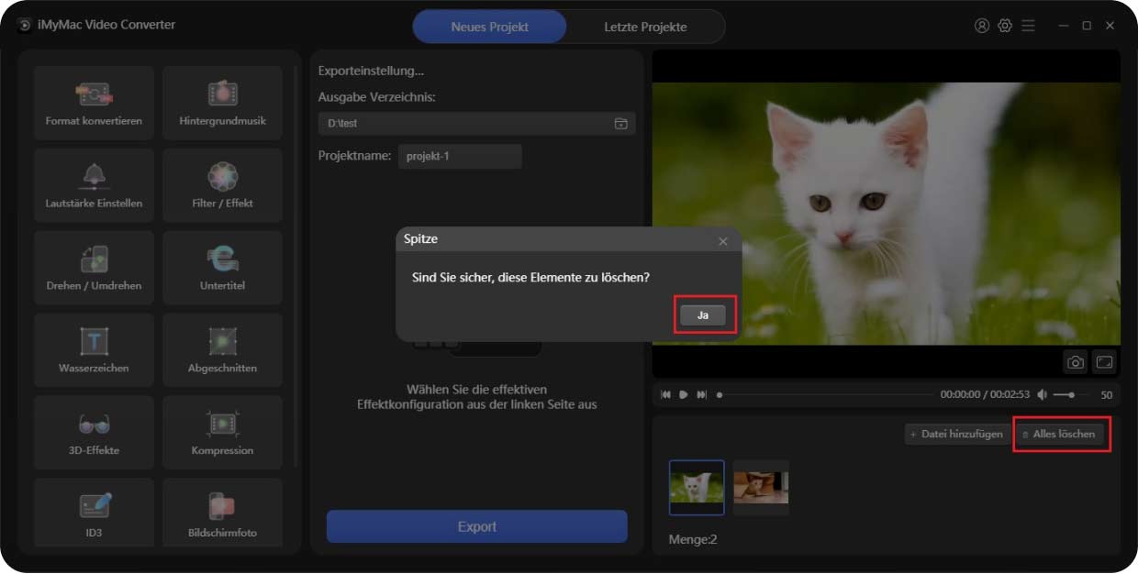Skip to previous video
The image size is (1138, 574).
tap(666, 394)
